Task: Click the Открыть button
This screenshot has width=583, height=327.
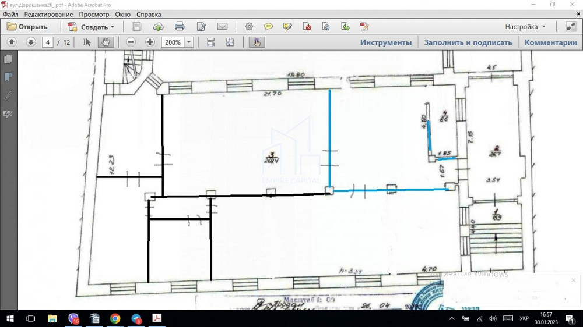Action: pos(27,27)
